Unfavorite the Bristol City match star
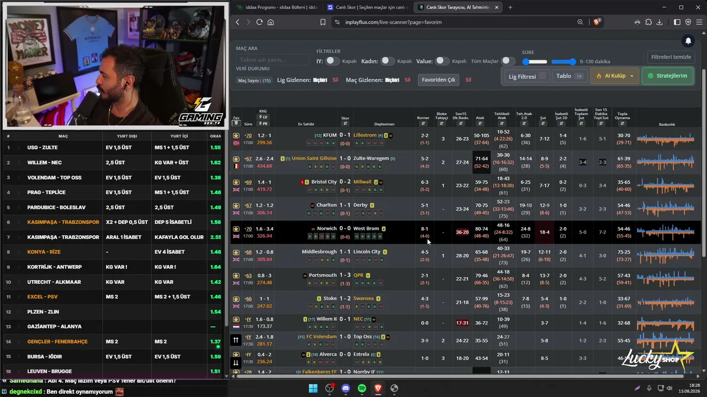Screen dimensions: 707x397 [x=236, y=182]
